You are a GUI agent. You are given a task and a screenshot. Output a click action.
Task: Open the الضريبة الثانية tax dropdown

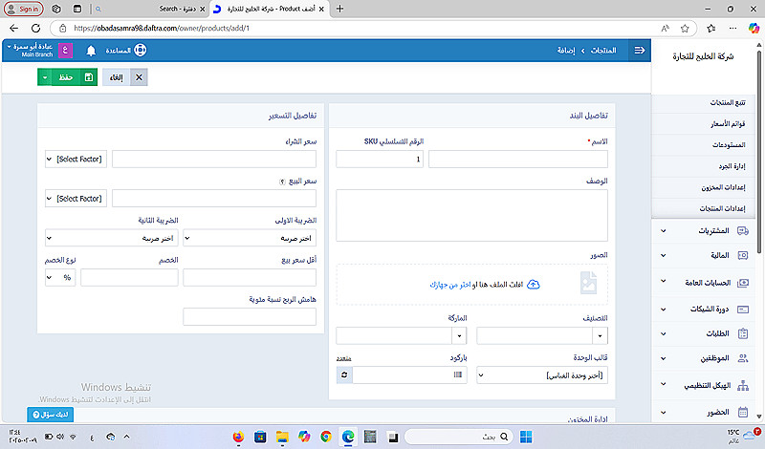click(111, 238)
